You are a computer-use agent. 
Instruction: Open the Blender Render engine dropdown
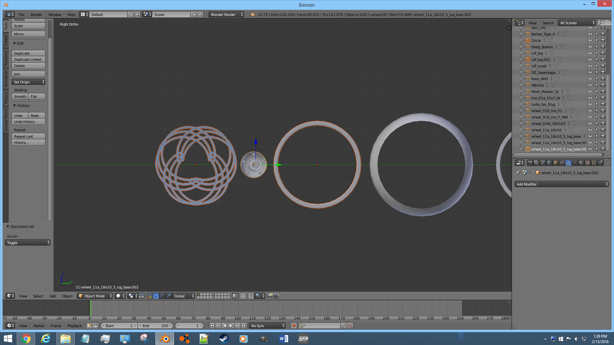[x=226, y=14]
